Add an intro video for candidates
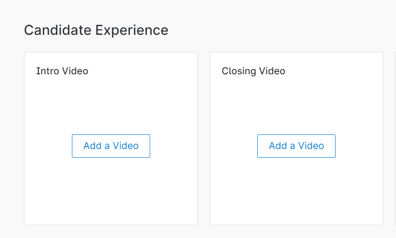This screenshot has width=396, height=238. pyautogui.click(x=111, y=146)
